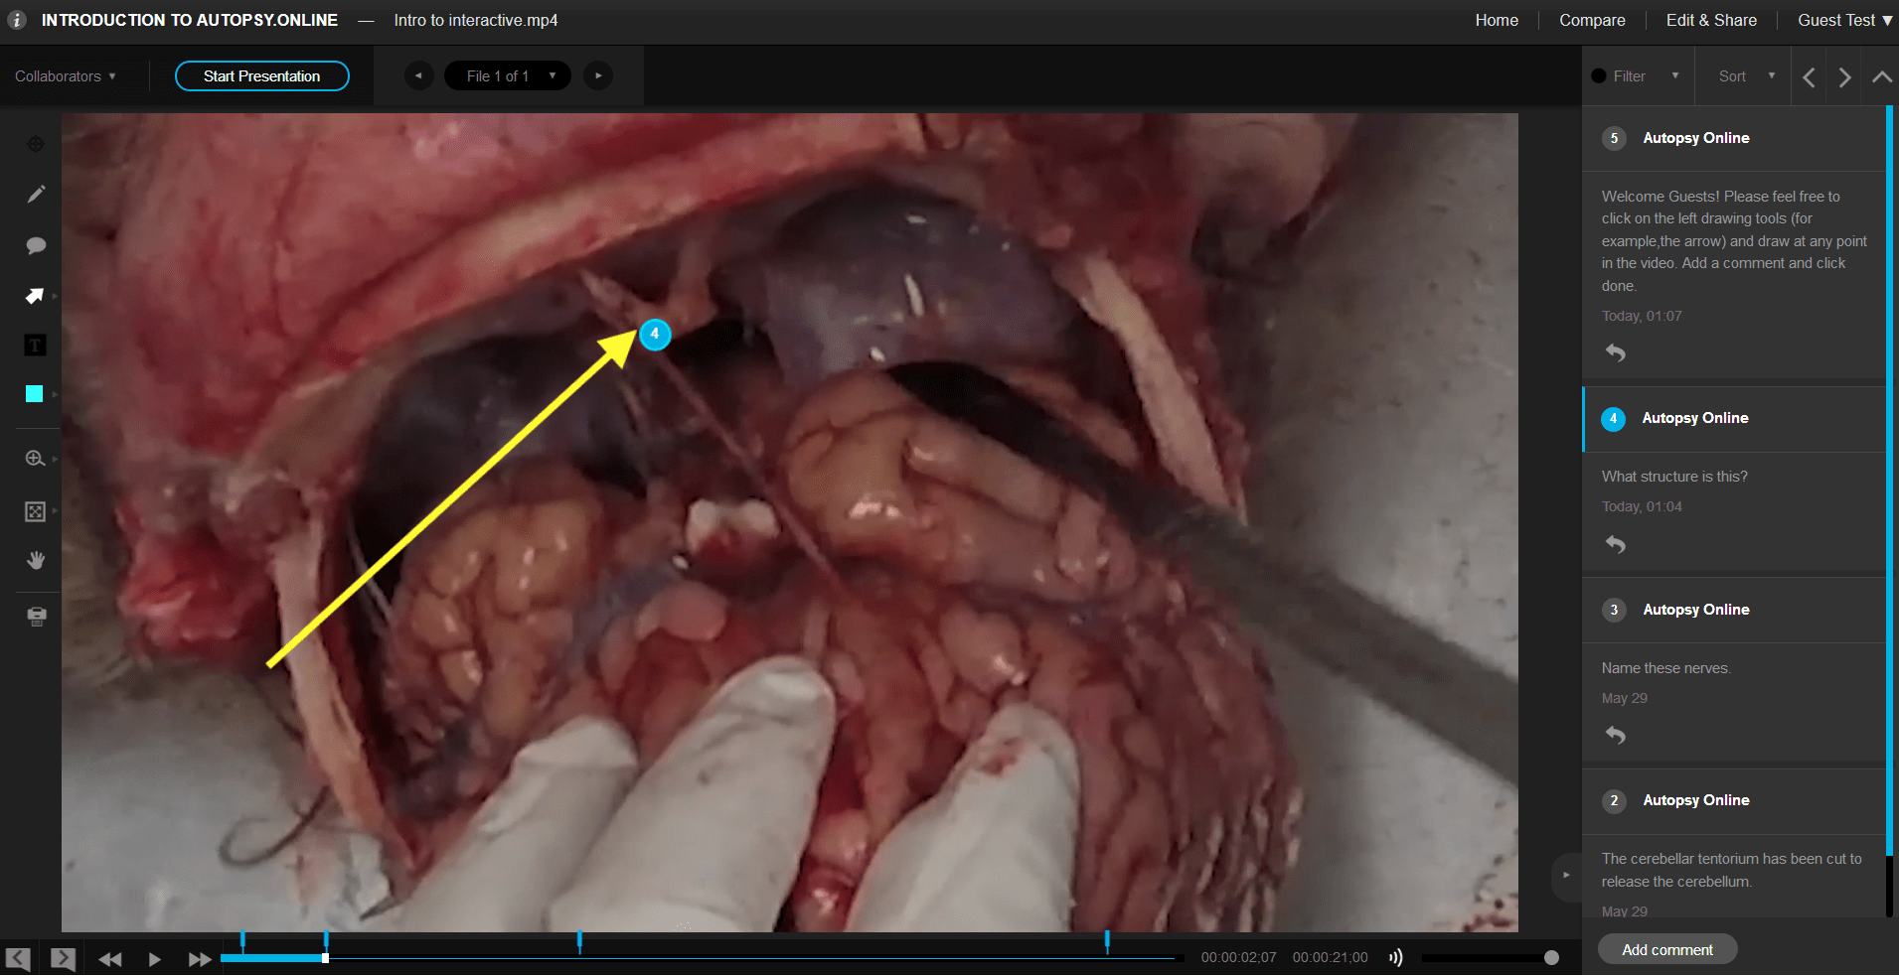Select the crosshair target tool
This screenshot has width=1899, height=976.
point(36,144)
